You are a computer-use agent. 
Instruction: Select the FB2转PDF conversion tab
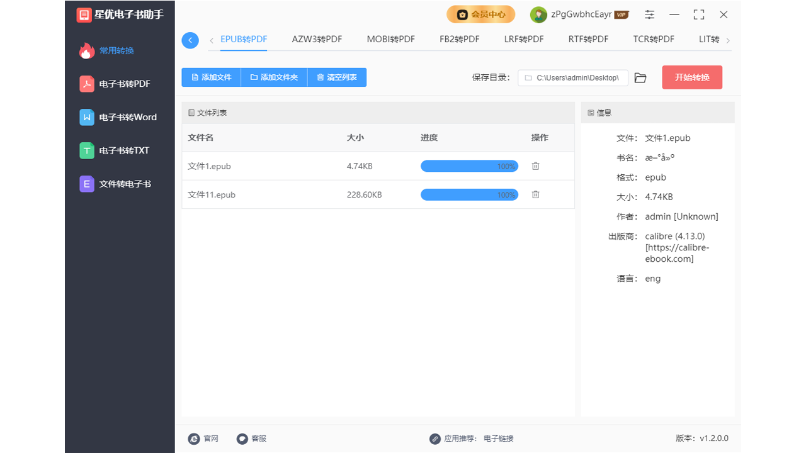[459, 39]
